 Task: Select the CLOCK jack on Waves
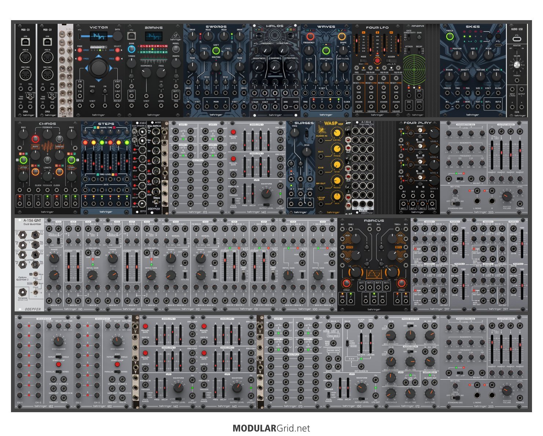point(347,106)
